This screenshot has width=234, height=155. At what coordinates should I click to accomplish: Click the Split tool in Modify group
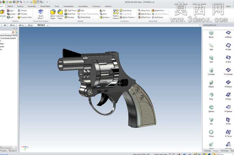(x=81, y=10)
